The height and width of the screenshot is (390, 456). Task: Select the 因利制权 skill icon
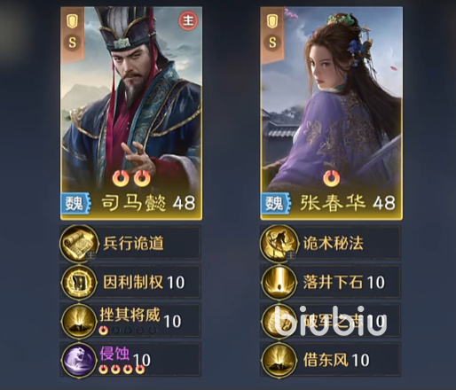(x=79, y=282)
